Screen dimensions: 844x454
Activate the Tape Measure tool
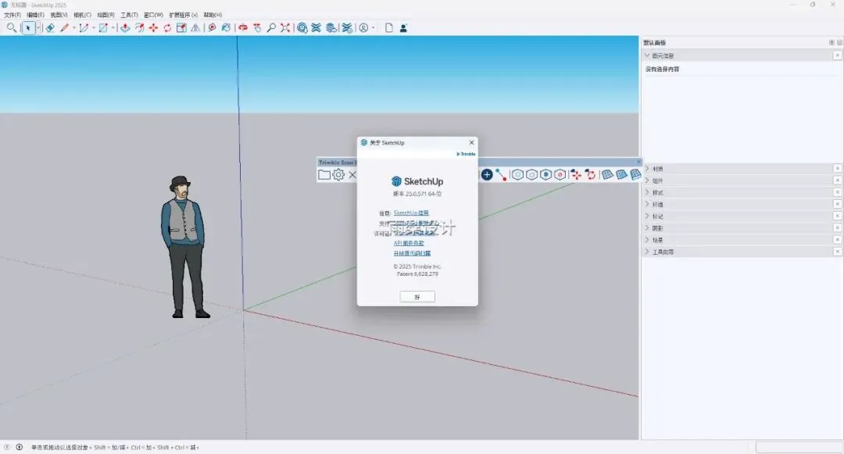pos(212,28)
